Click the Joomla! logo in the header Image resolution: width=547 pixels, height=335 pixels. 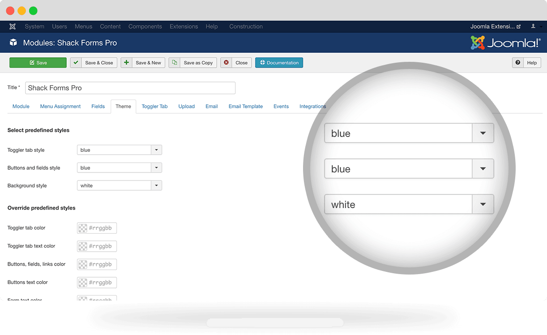click(x=505, y=43)
